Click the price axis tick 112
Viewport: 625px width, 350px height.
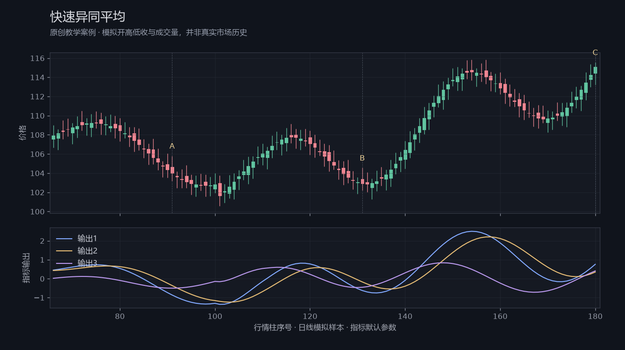click(37, 97)
